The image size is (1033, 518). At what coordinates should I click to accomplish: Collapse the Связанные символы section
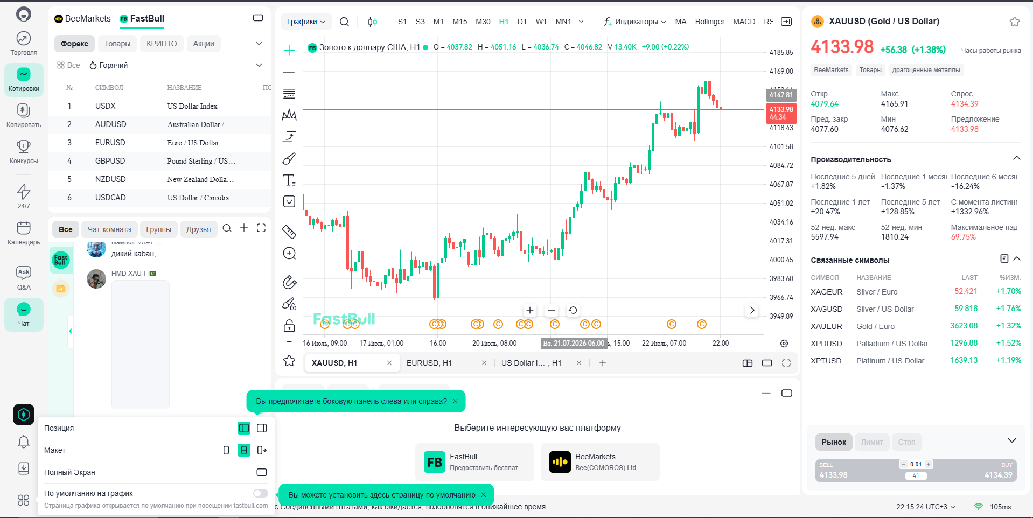coord(1017,259)
